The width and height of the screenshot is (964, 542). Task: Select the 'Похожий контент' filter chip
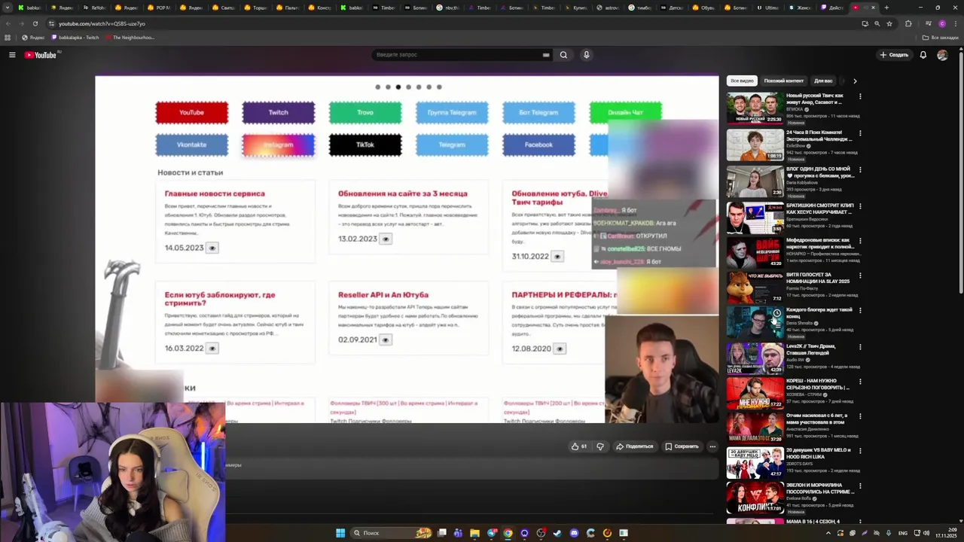tap(784, 81)
